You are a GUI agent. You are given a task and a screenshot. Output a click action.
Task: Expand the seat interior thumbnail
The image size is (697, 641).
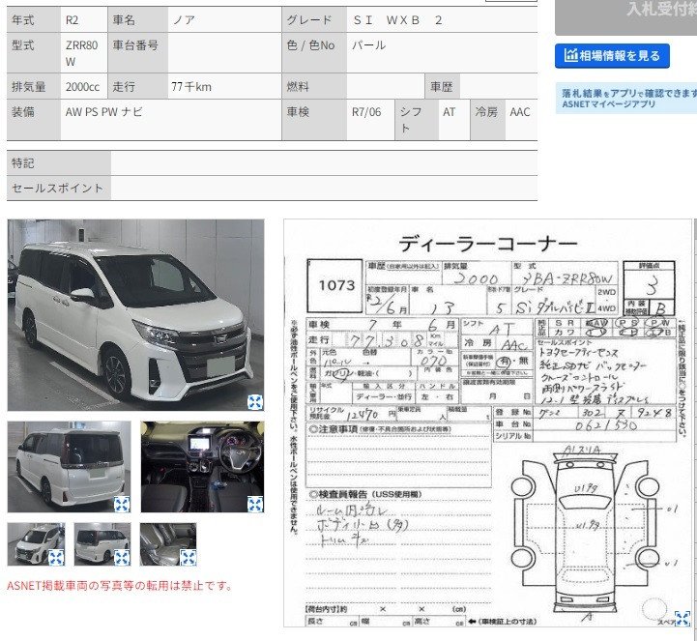click(188, 558)
